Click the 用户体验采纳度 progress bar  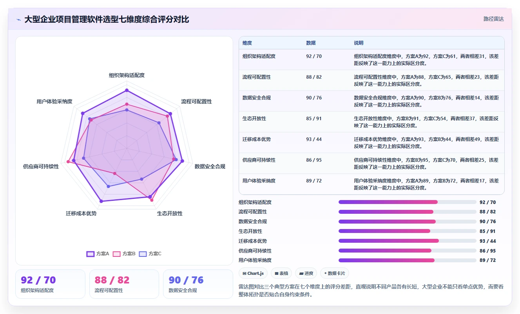(408, 260)
